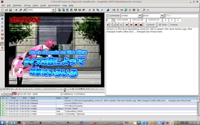Select the Frame radio button
The image size is (200, 125).
pos(169,25)
